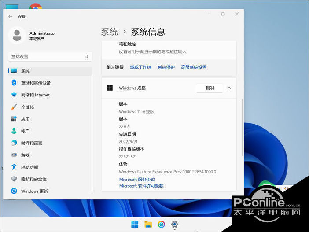
Task: Go back with the Settings back arrow
Action: [11, 17]
